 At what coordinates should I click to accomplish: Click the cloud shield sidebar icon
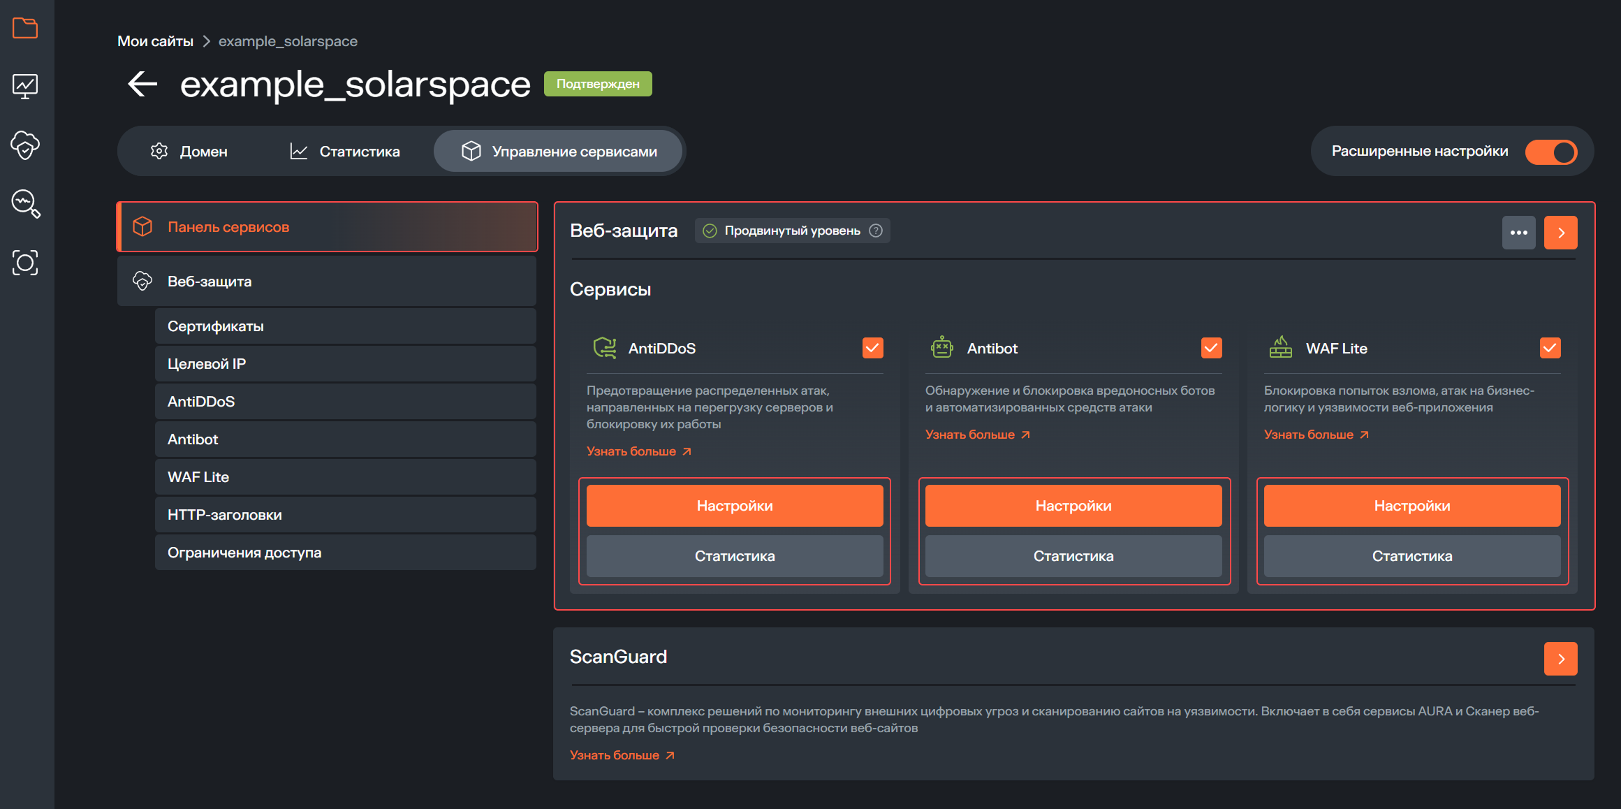pos(25,145)
